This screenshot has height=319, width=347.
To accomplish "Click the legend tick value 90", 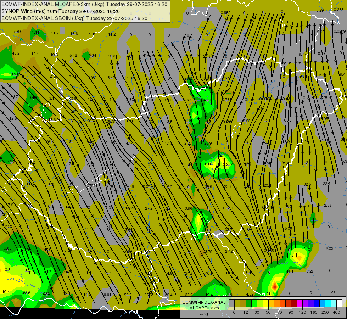I will (291, 312).
